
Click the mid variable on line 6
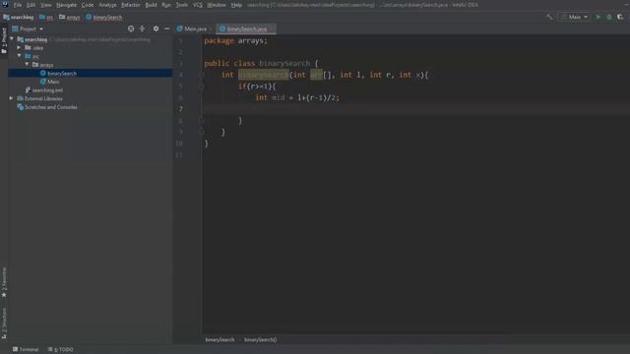click(x=278, y=97)
